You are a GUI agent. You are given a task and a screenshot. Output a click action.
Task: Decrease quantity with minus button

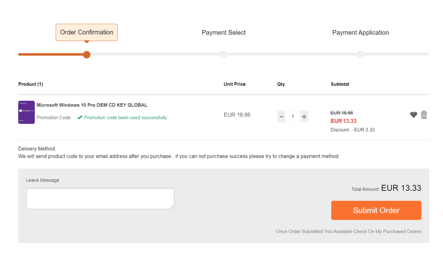(281, 117)
